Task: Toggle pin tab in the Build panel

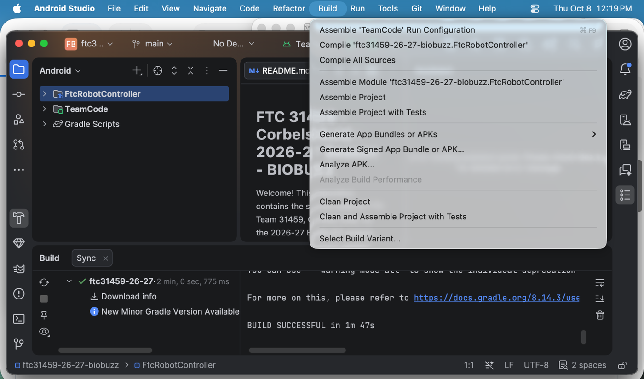Action: tap(44, 315)
